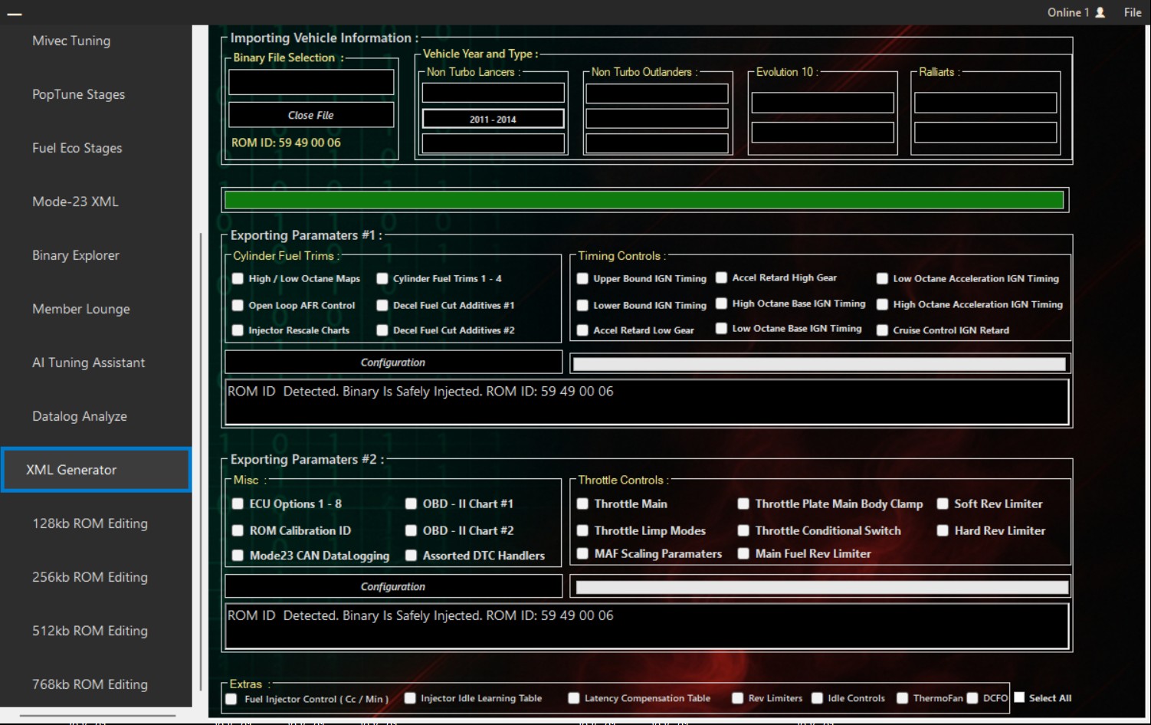1151x725 pixels.
Task: Open the hamburger menu at top left
Action: point(16,12)
